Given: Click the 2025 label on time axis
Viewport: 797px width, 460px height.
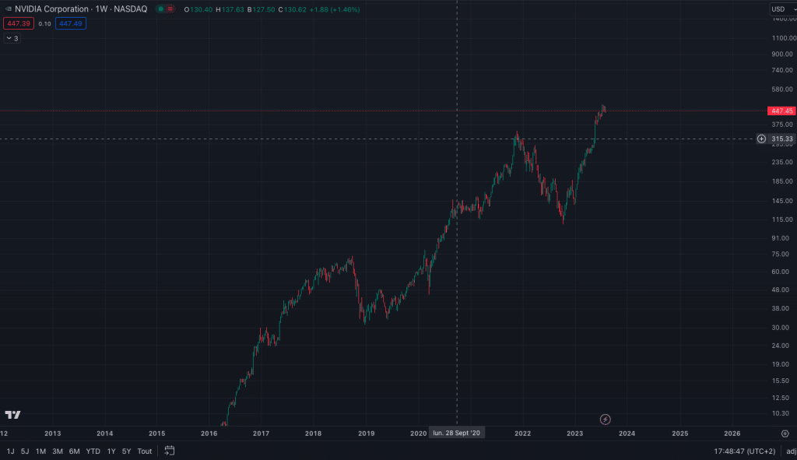Looking at the screenshot, I should click(x=680, y=434).
